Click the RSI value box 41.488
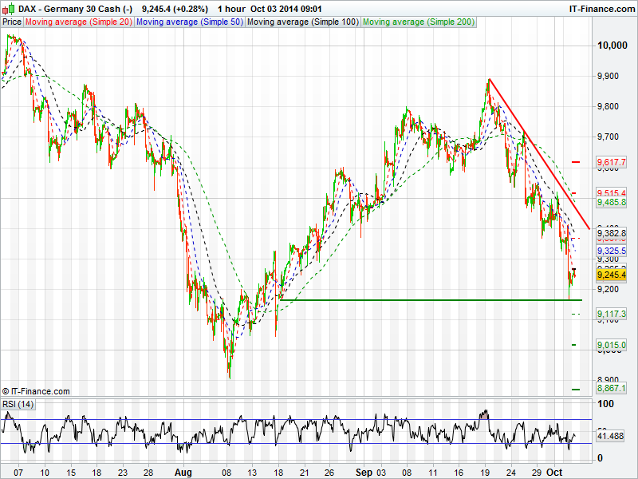 point(611,437)
